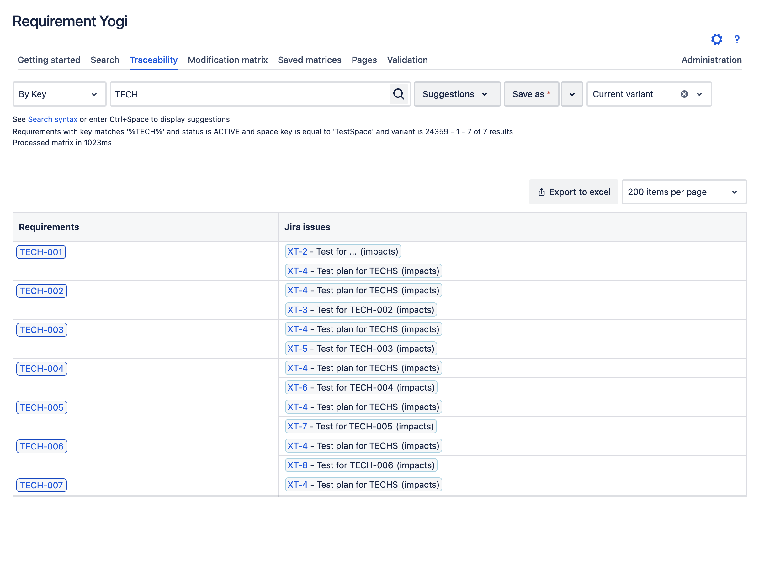Click the Suggestions dropdown arrow
Viewport: 764px width, 578px height.
point(485,94)
